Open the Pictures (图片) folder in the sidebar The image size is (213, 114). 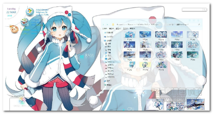pyautogui.click(x=108, y=47)
